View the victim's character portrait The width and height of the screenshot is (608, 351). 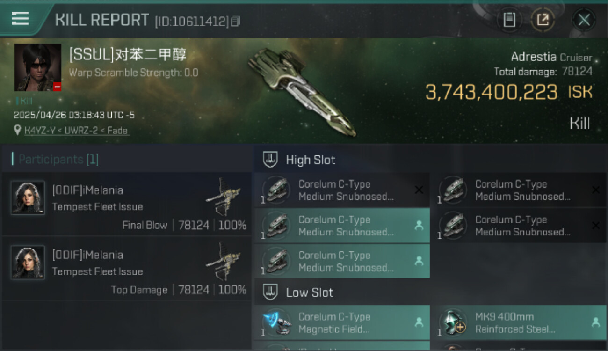(x=38, y=68)
